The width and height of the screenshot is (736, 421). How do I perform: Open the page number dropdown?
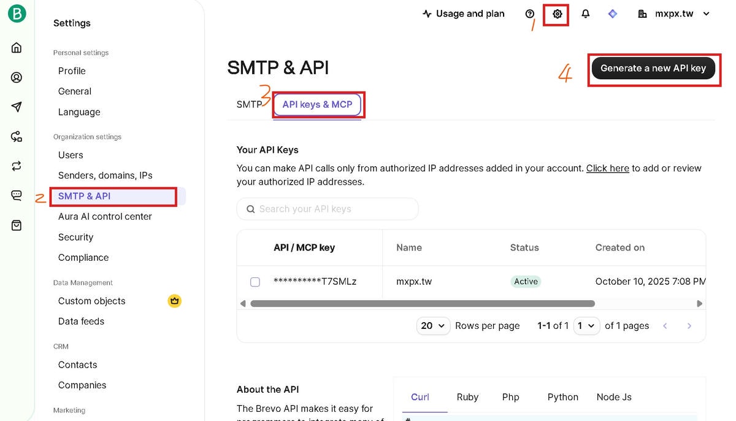586,326
